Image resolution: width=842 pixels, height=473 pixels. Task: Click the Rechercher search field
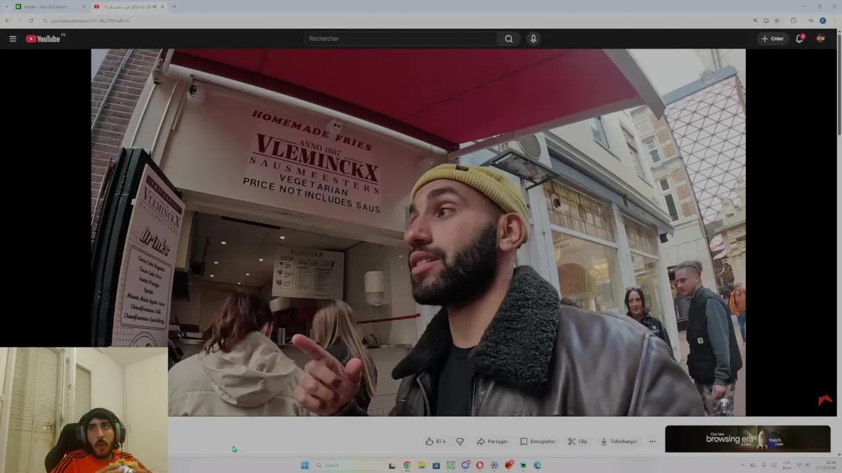coord(401,39)
